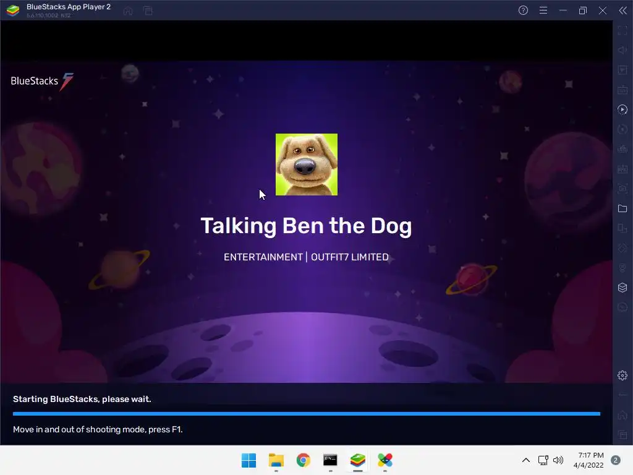Screen dimensions: 633x475
Task: Click the network icon in system tray
Action: [x=543, y=460]
